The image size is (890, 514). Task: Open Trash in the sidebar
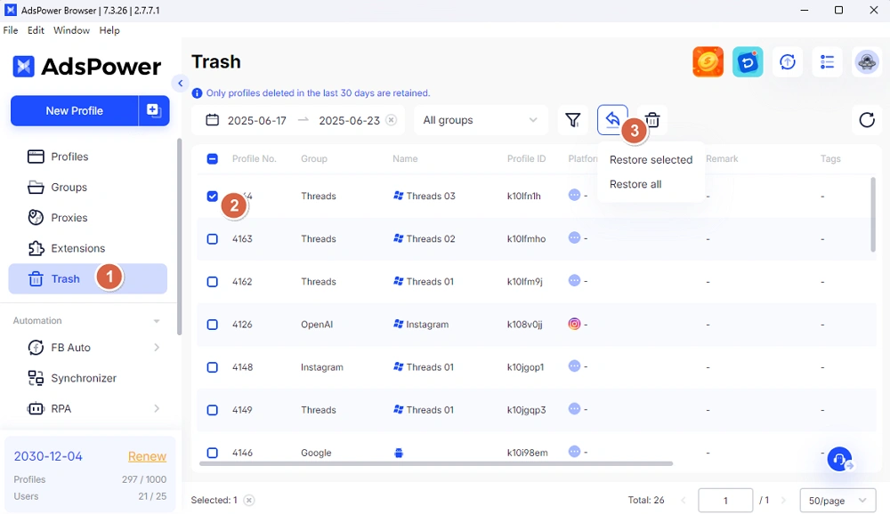tap(88, 278)
